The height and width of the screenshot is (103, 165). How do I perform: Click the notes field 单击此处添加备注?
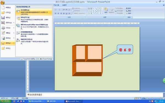(95, 95)
